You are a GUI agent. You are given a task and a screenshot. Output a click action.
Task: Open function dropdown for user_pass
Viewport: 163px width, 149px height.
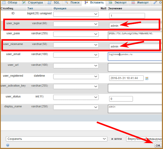pos(76,34)
